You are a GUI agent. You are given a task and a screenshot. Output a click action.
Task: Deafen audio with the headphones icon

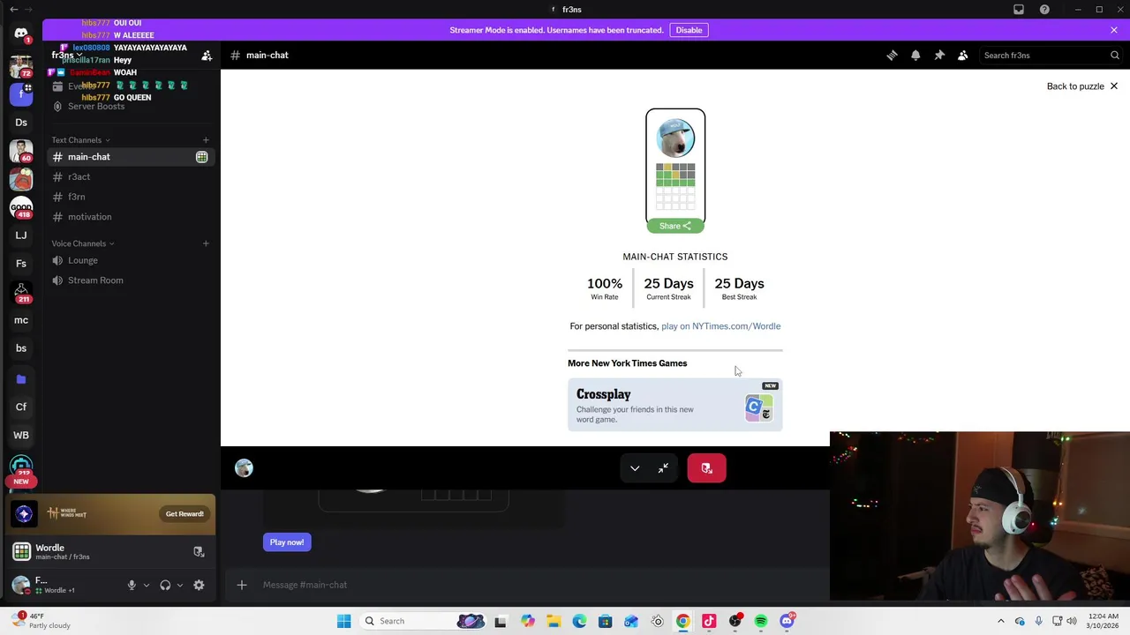[x=165, y=585]
